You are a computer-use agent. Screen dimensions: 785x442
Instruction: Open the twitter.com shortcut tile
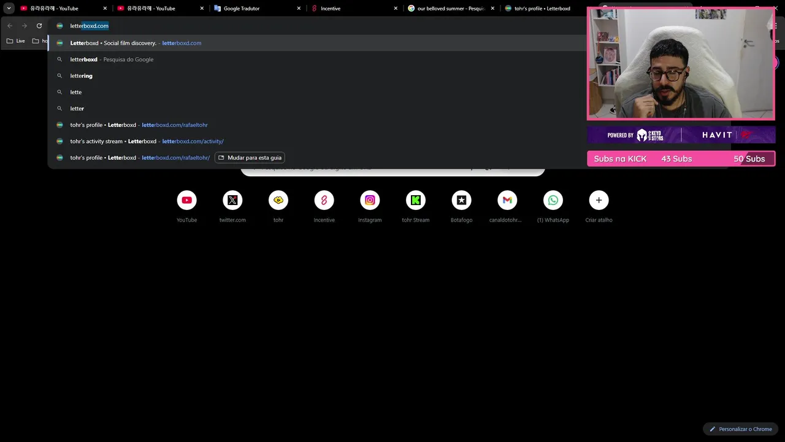pyautogui.click(x=232, y=206)
